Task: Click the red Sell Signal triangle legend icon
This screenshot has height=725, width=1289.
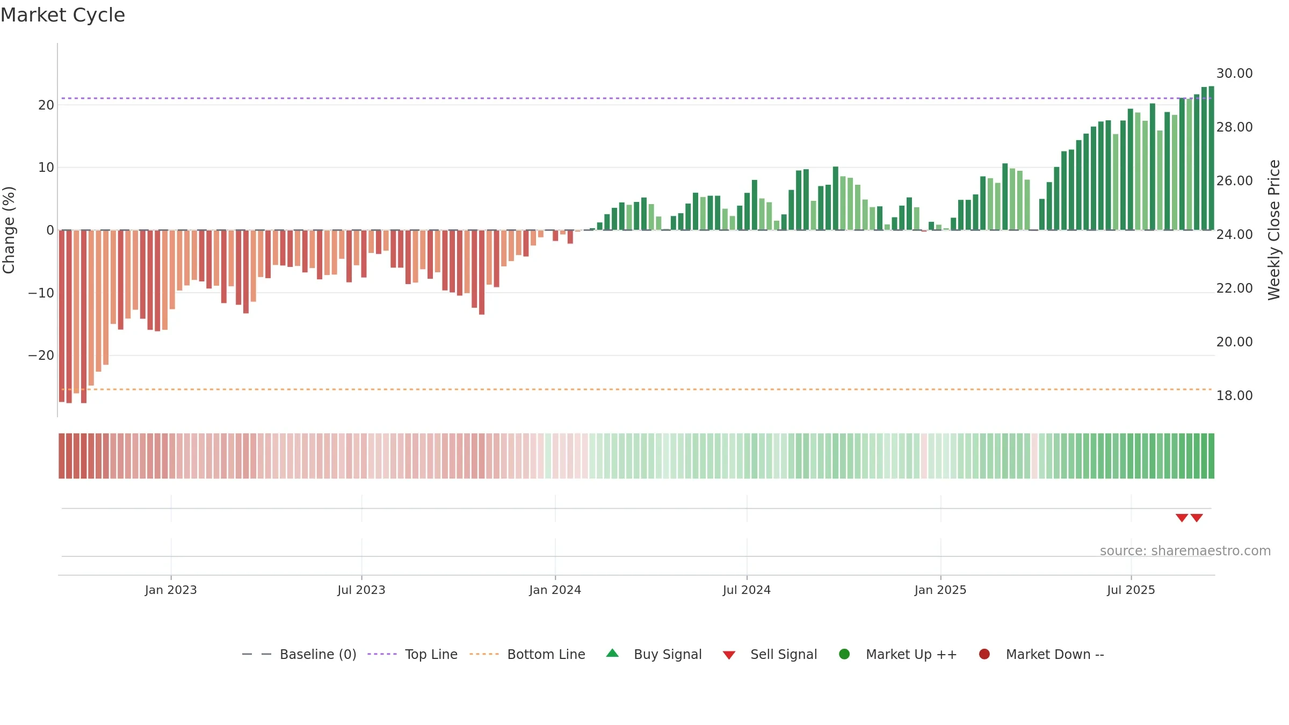Action: pyautogui.click(x=729, y=655)
